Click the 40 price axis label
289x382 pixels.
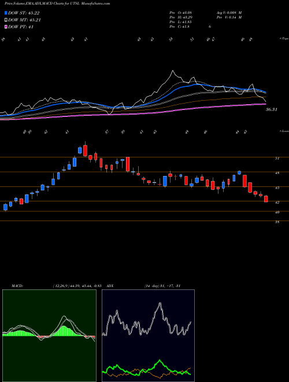coord(277,212)
